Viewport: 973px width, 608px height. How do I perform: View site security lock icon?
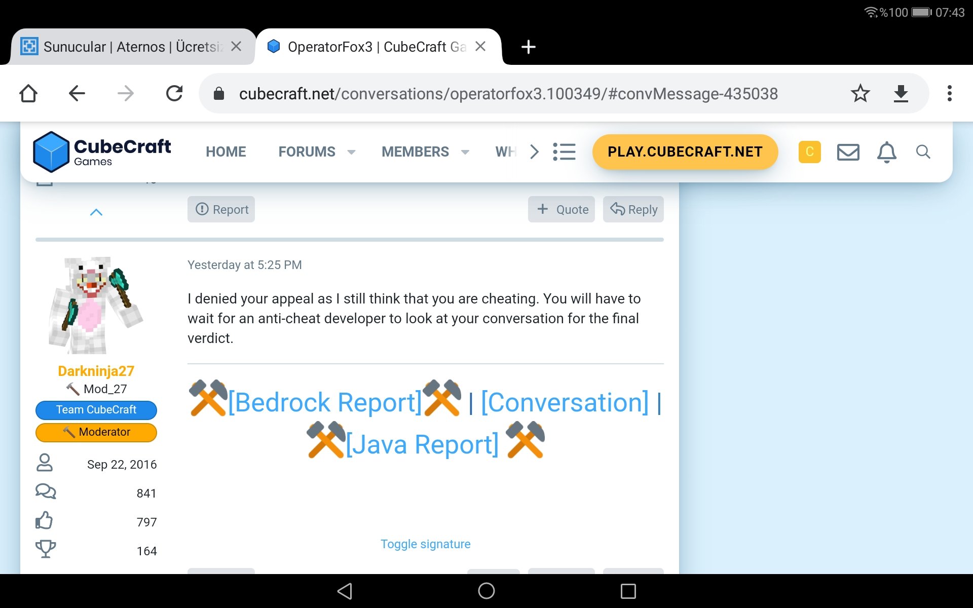tap(218, 93)
